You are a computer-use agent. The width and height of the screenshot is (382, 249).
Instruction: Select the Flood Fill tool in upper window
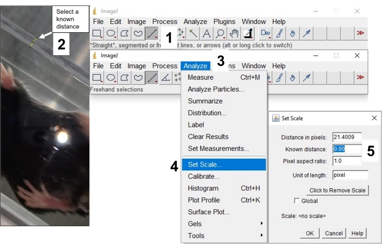pyautogui.click(x=293, y=33)
